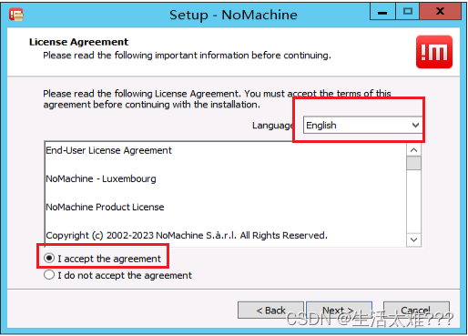The height and width of the screenshot is (336, 468).
Task: Click the End-User License Agreement line
Action: [x=108, y=150]
